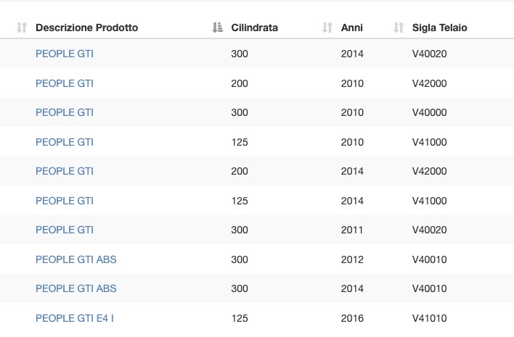
Task: Open PEOPLE GTI 200 from 2014
Action: 64,171
